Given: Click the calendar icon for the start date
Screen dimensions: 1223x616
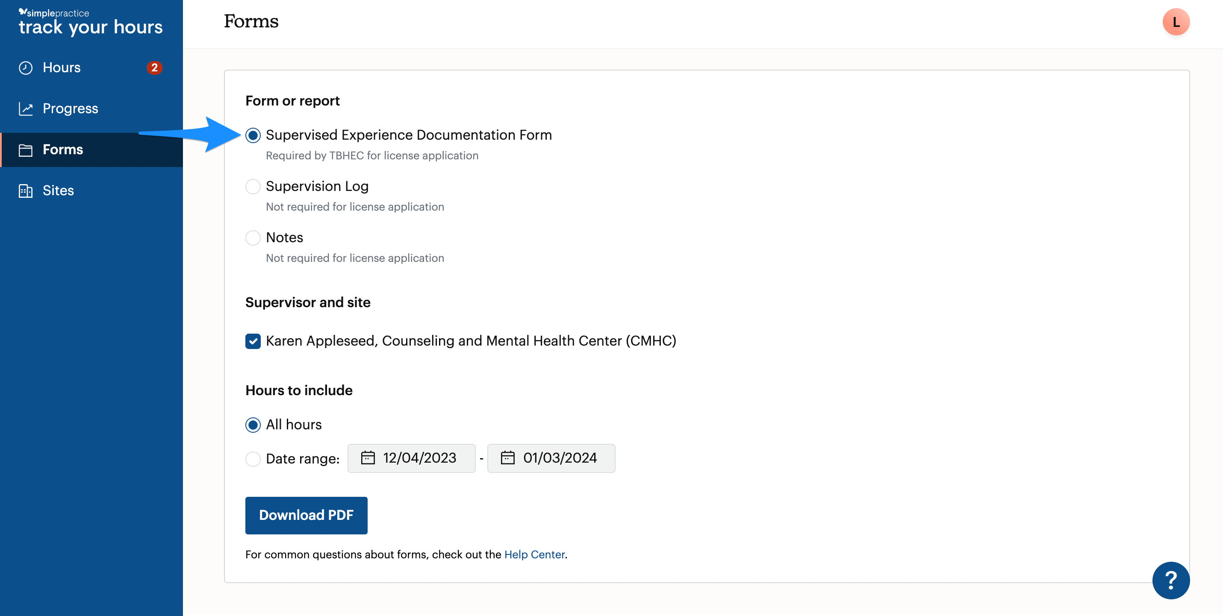Looking at the screenshot, I should 368,458.
